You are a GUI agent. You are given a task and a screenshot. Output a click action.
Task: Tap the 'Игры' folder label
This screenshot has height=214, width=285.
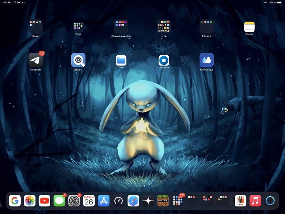[164, 36]
